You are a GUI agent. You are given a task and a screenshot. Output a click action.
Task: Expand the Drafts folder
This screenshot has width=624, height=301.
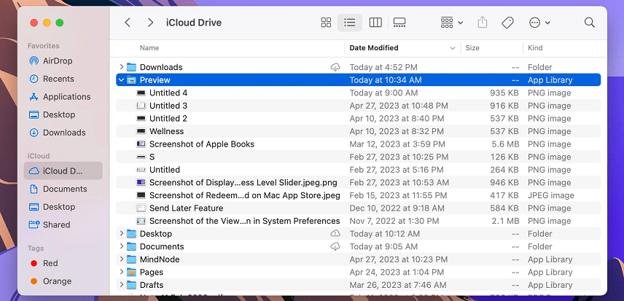tap(122, 285)
